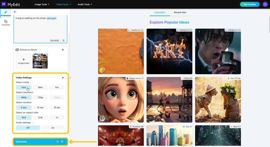Choose the 16:9 aspect ratio

[24, 118]
